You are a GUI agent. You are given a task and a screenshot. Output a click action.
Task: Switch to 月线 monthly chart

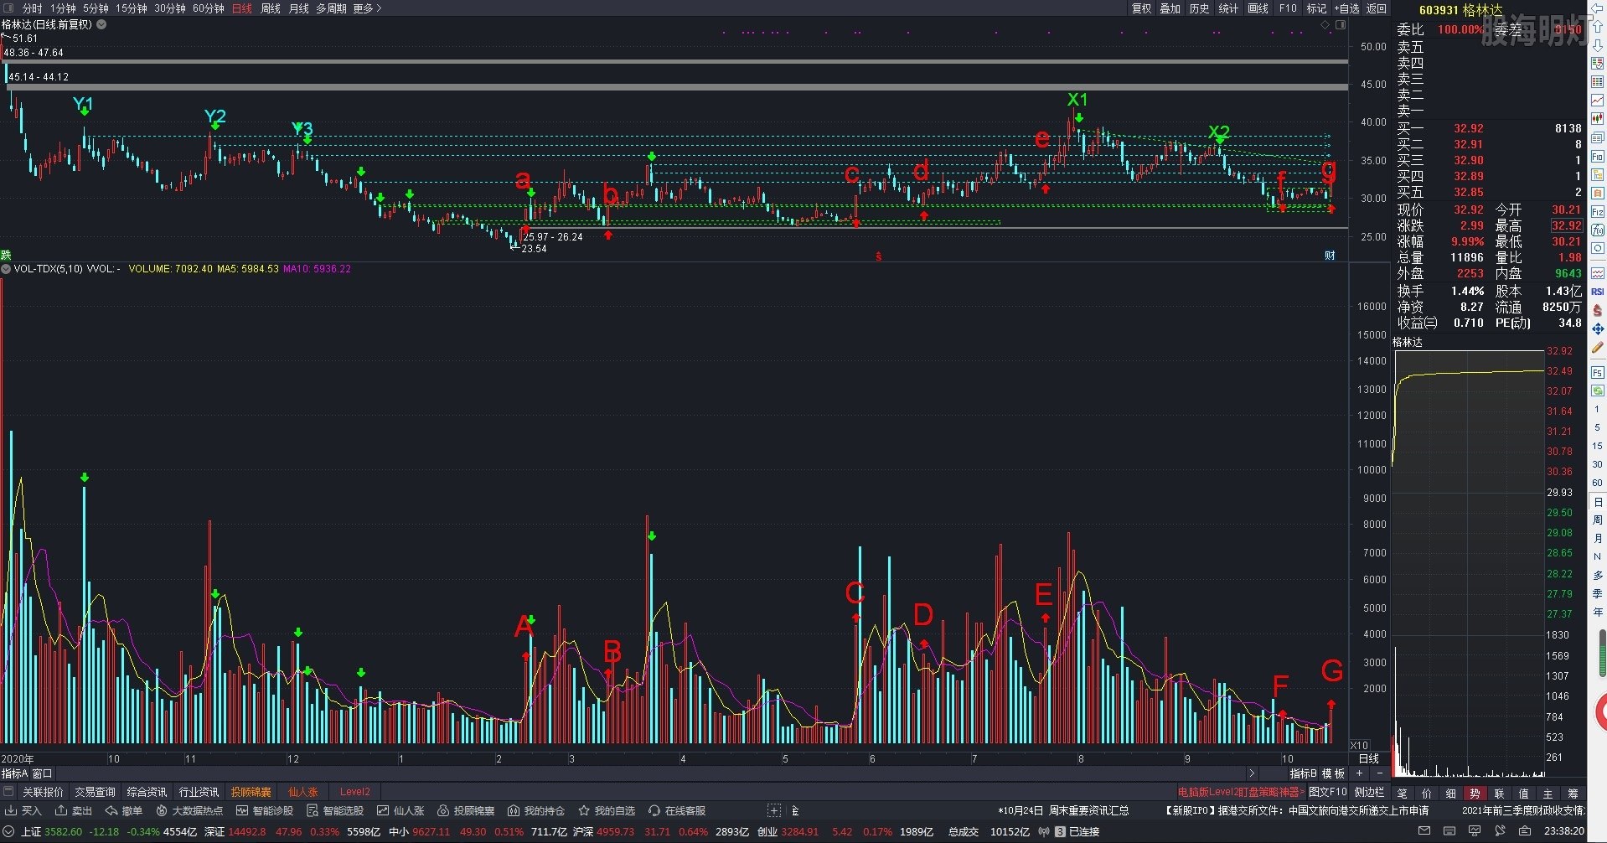coord(299,8)
